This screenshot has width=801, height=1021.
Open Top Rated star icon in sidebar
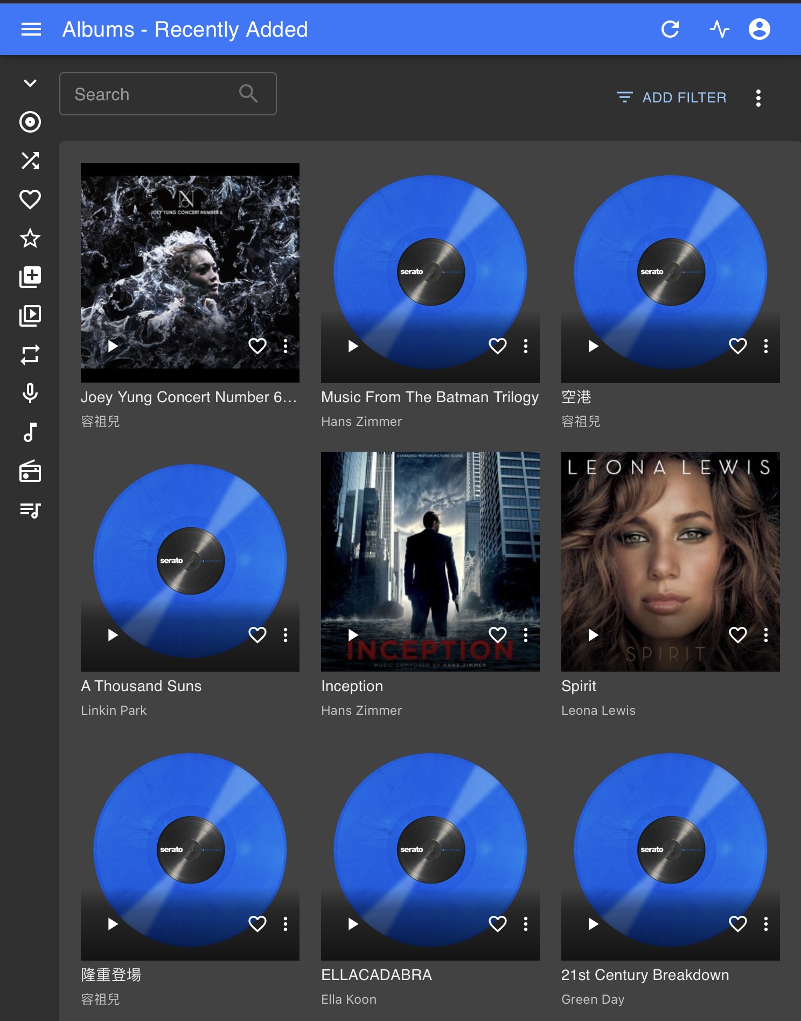[x=30, y=238]
